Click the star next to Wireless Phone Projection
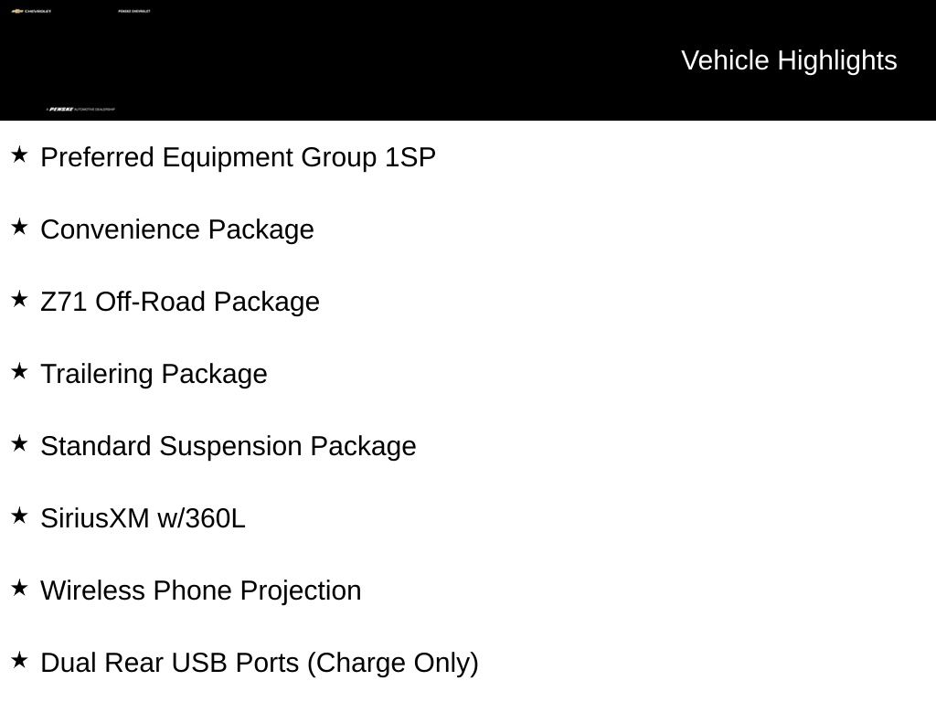Image resolution: width=936 pixels, height=702 pixels. click(20, 588)
